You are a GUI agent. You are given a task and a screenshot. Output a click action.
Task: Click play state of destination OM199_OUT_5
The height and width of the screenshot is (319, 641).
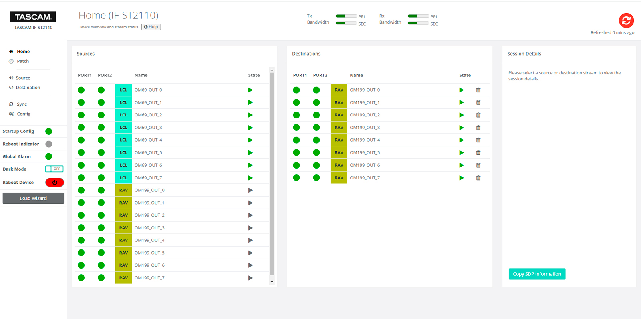462,152
